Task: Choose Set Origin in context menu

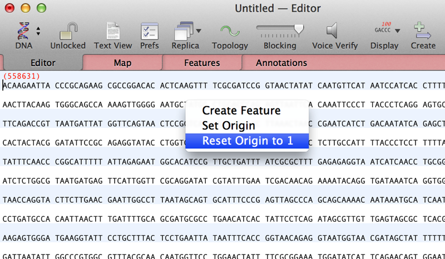Action: click(229, 126)
